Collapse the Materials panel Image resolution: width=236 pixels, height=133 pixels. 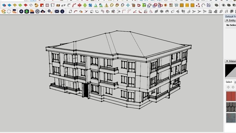click(x=226, y=61)
